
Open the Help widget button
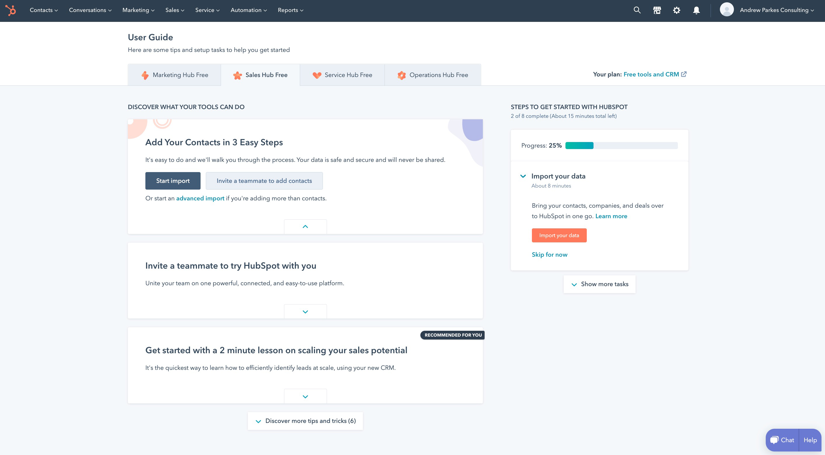[x=810, y=440]
